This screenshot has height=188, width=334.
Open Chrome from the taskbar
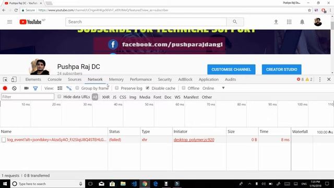(x=145, y=184)
